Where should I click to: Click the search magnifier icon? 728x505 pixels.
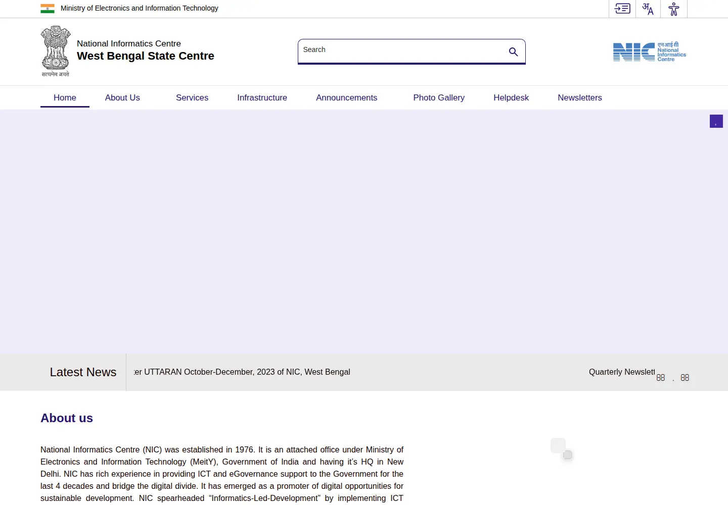tap(513, 52)
